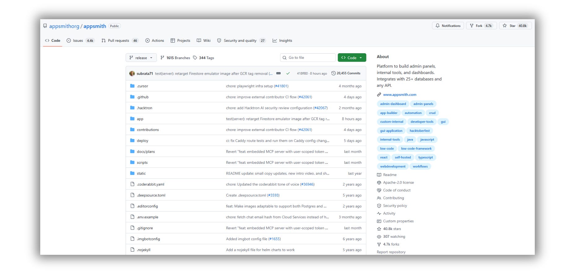Expand commit message ellipsis icon
This screenshot has width=575, height=274.
tap(279, 73)
